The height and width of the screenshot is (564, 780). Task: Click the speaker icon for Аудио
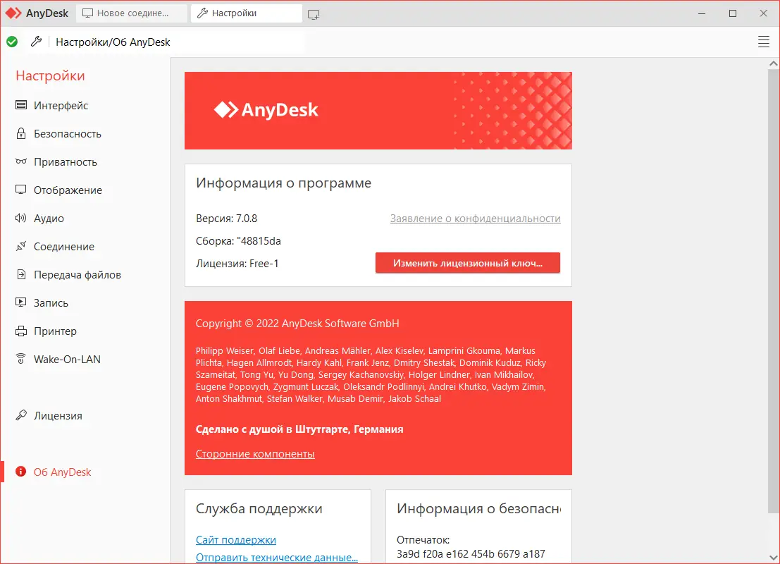21,218
